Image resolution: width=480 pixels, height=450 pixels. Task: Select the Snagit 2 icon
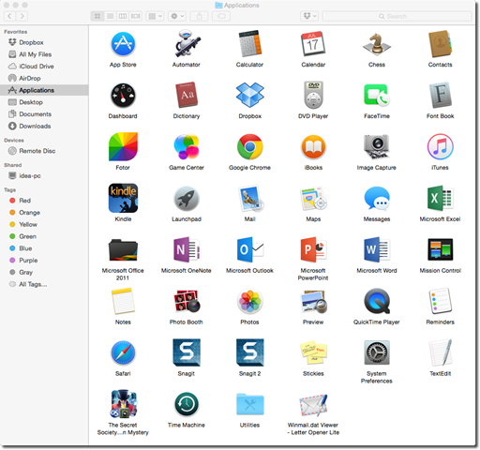(x=249, y=352)
